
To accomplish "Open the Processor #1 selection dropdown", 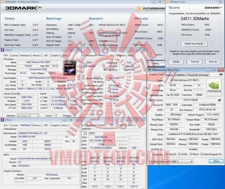I will (28, 116).
